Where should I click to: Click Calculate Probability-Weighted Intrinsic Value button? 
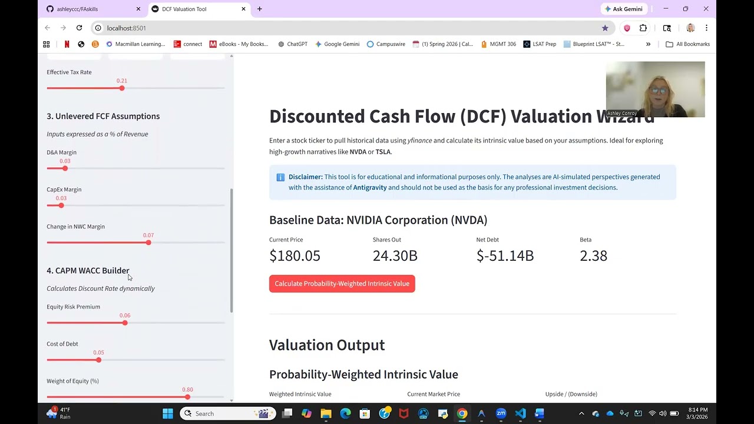point(342,283)
